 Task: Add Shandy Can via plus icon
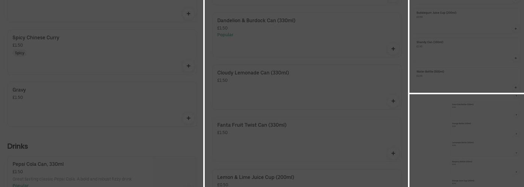[516, 58]
